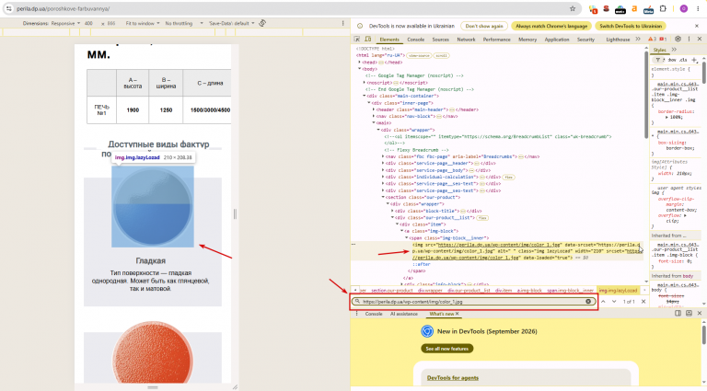Rotate the device viewport orientation
Viewport: 707px width, 391px height.
point(262,23)
